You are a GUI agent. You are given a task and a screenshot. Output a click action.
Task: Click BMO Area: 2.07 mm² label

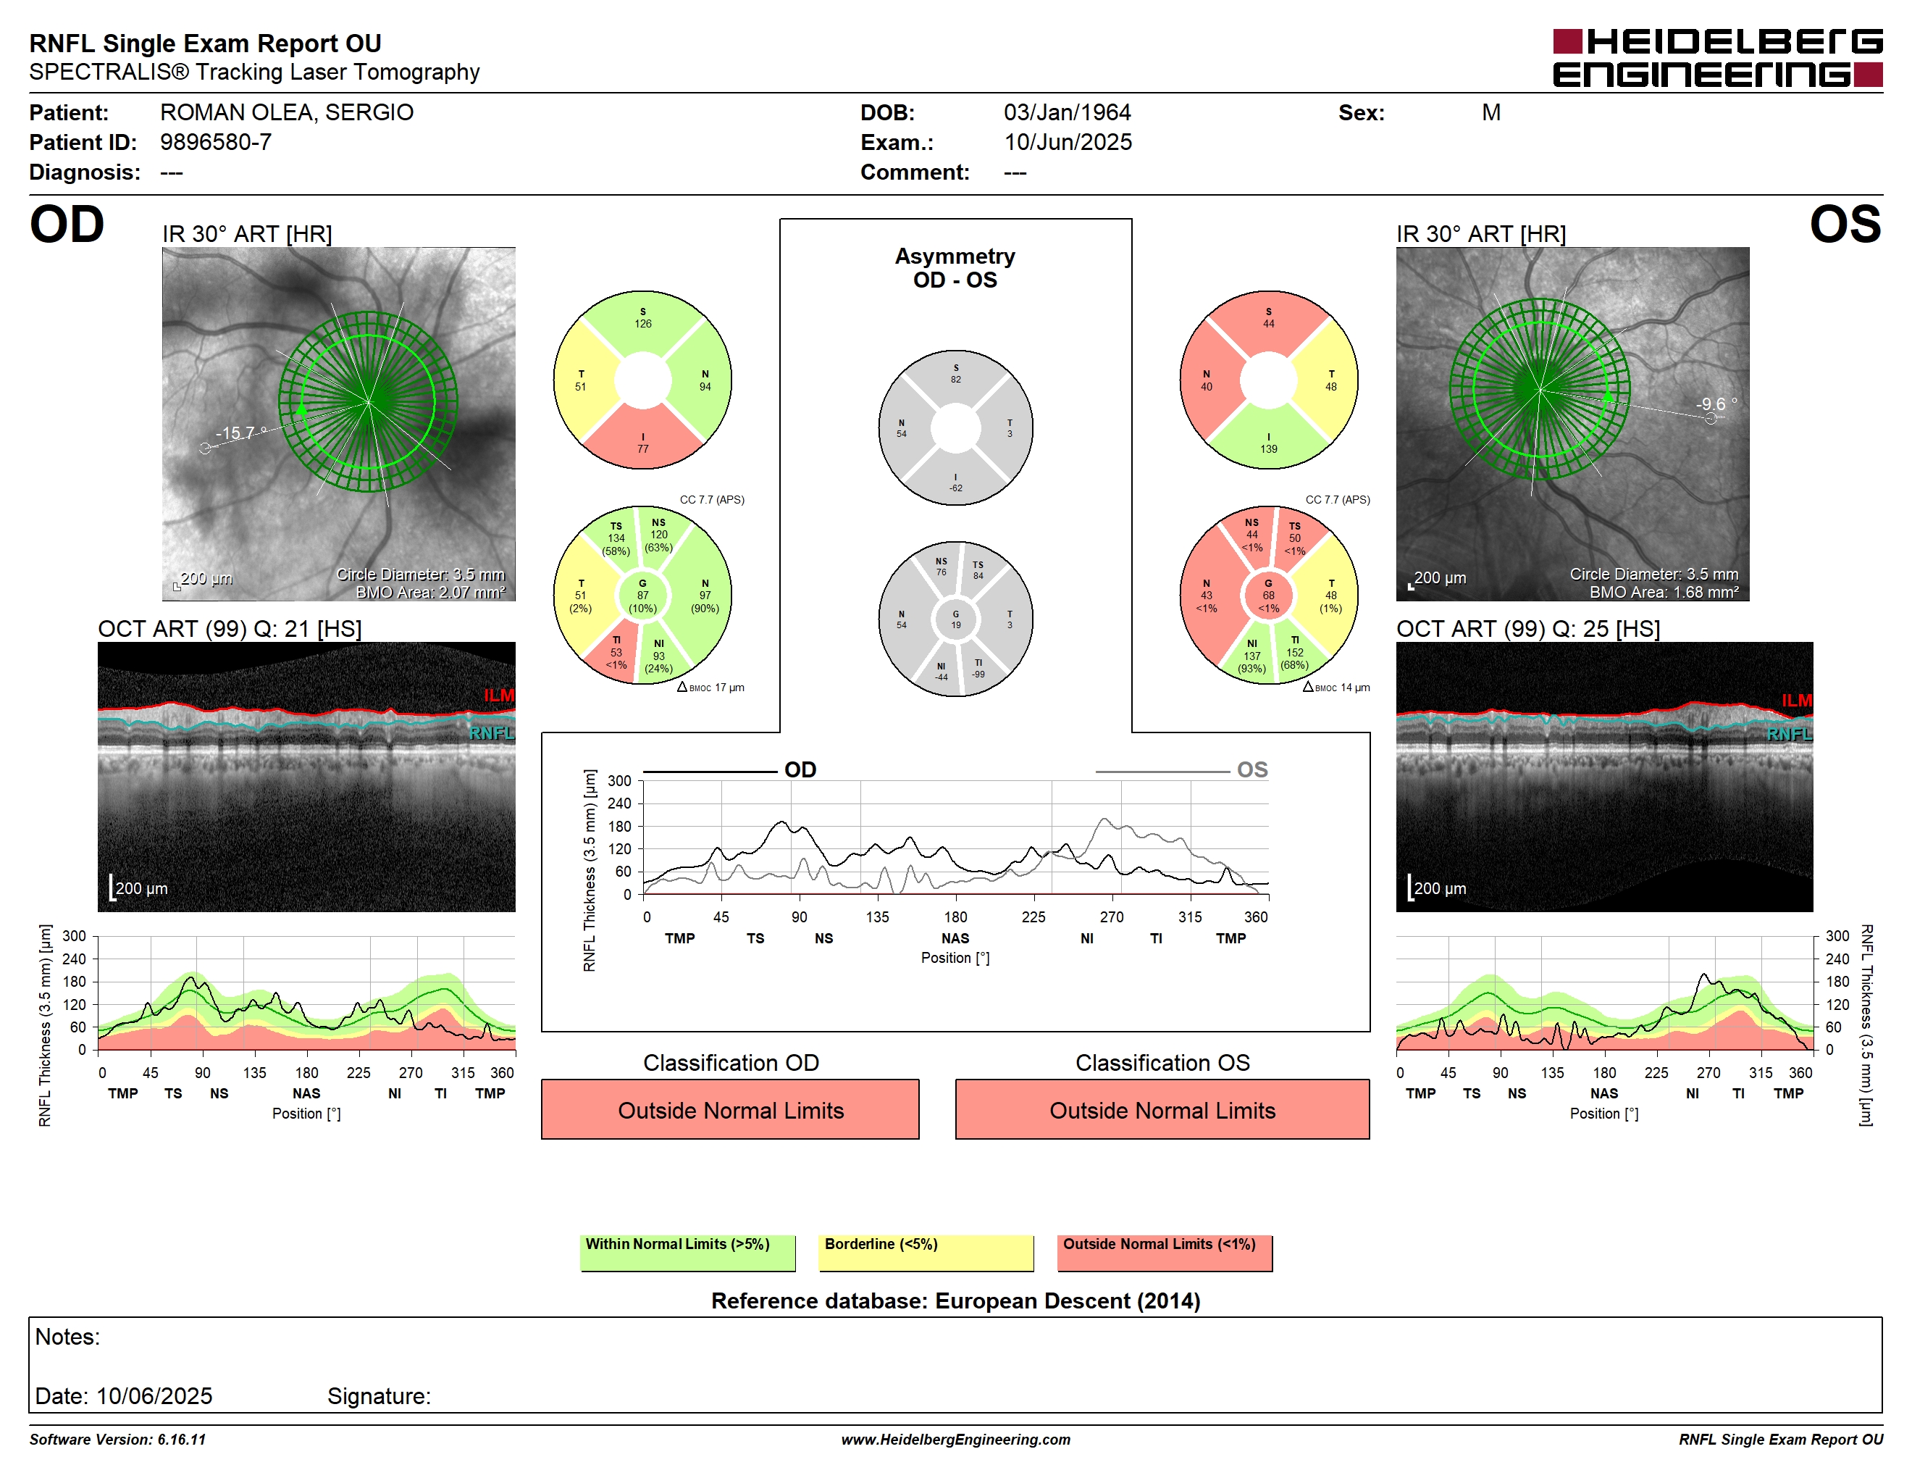pos(430,592)
